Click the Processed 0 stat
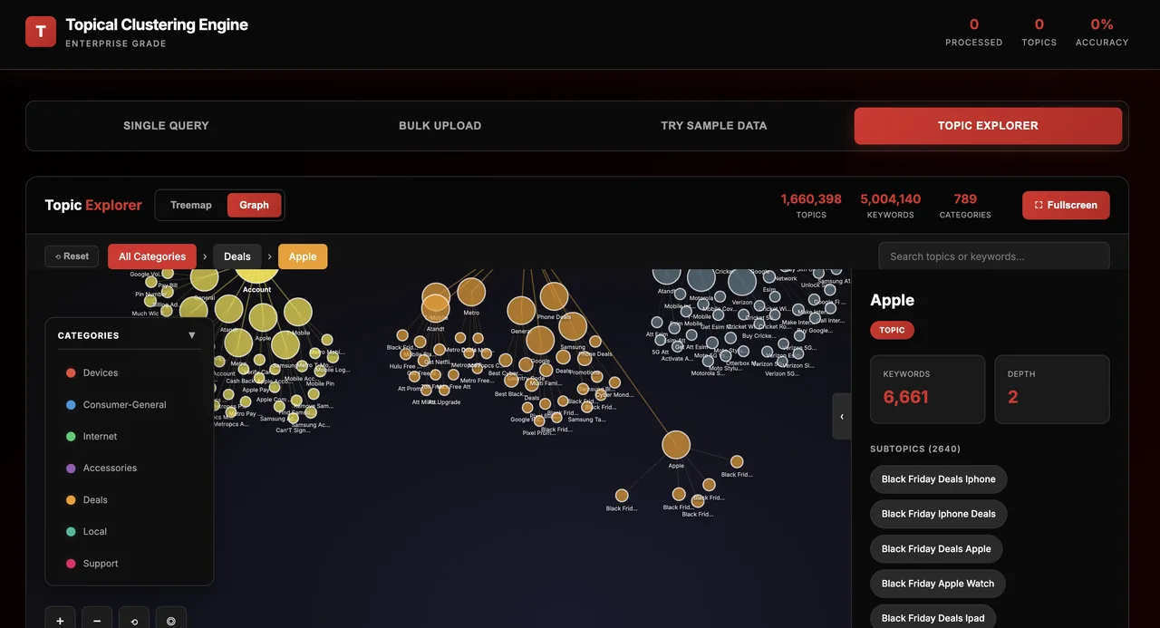 tap(973, 32)
